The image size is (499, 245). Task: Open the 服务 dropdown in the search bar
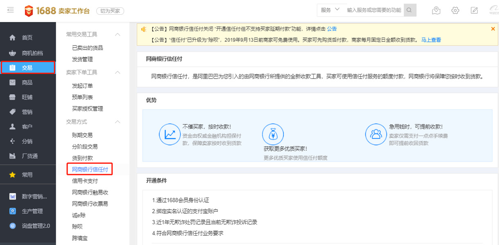coord(330,10)
